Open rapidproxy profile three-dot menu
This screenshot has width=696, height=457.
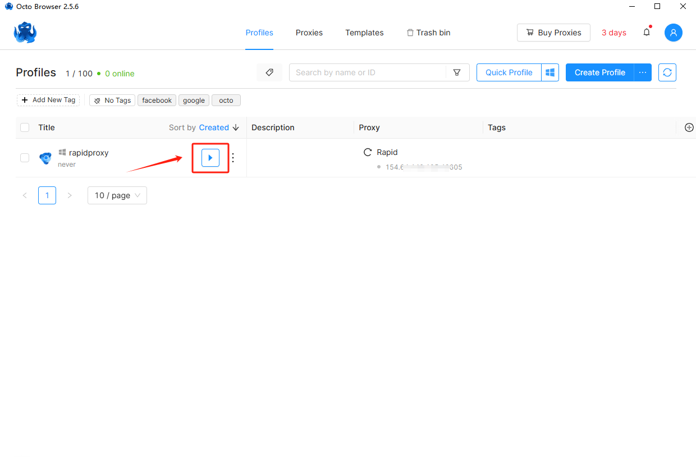(x=233, y=158)
